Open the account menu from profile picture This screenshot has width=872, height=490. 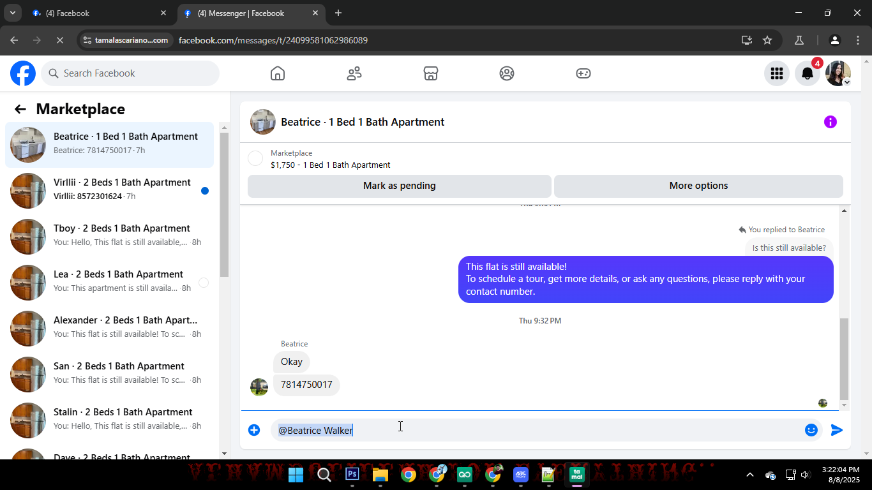tap(838, 73)
